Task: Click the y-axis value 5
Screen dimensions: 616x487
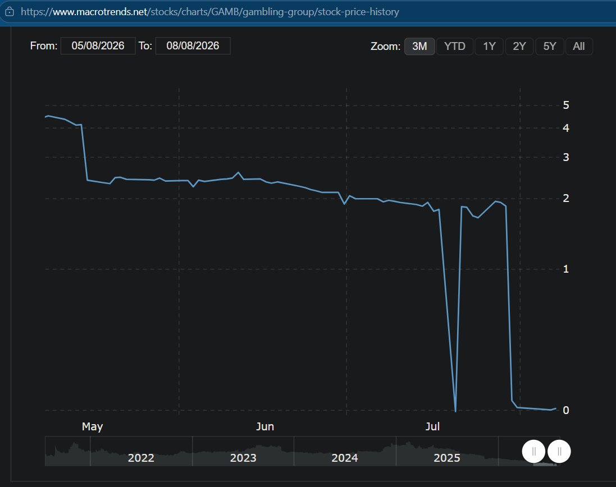Action: tap(565, 105)
